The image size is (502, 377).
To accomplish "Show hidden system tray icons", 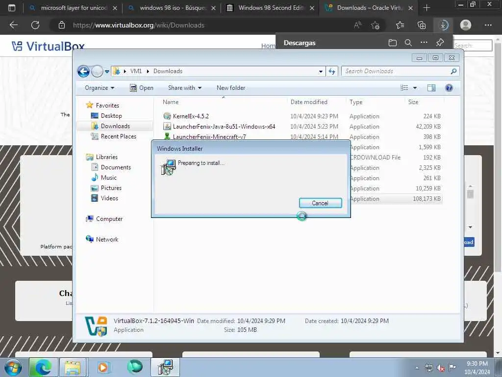I will [x=417, y=368].
